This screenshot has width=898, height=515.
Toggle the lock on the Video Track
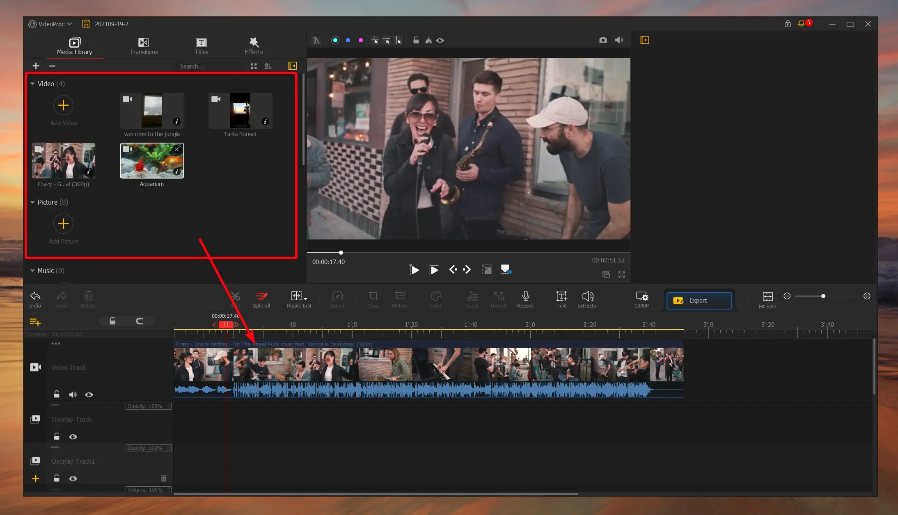[56, 394]
